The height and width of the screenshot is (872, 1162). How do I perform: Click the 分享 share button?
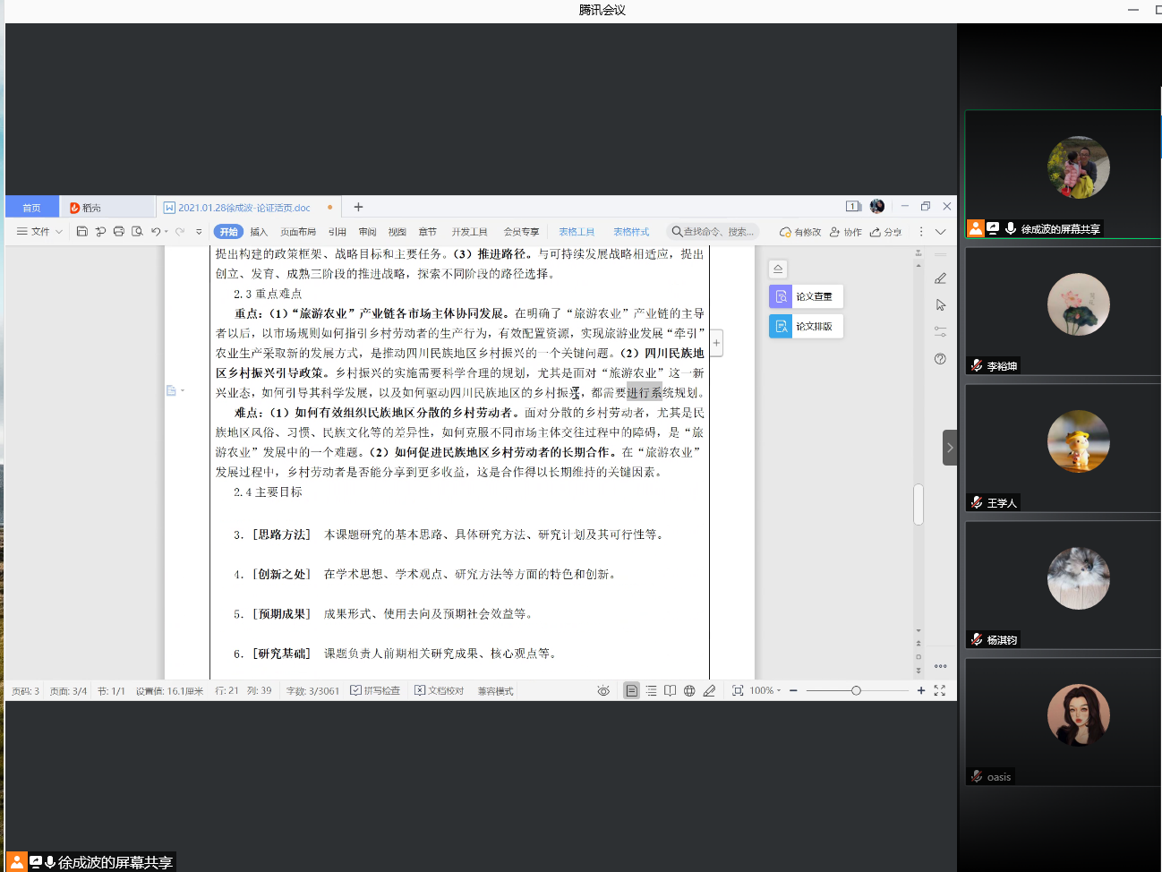(x=885, y=232)
